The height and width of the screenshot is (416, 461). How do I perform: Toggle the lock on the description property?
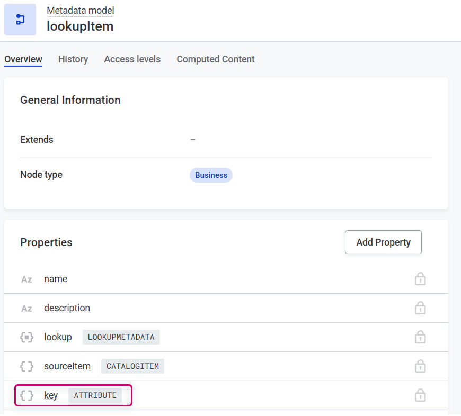[420, 308]
